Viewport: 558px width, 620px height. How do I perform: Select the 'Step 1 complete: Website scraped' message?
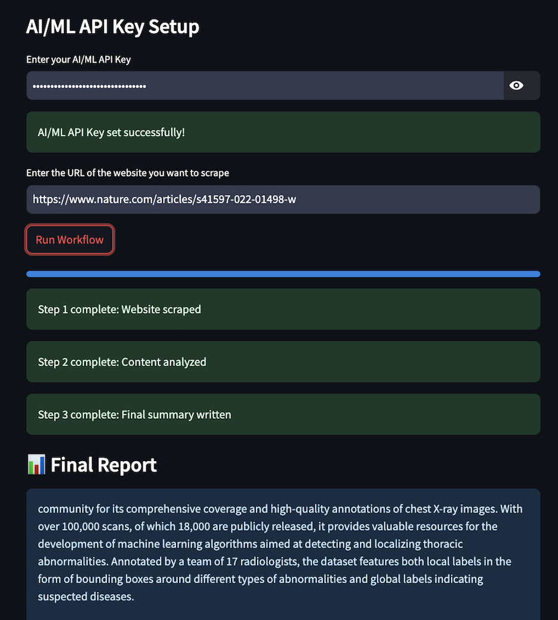point(283,309)
